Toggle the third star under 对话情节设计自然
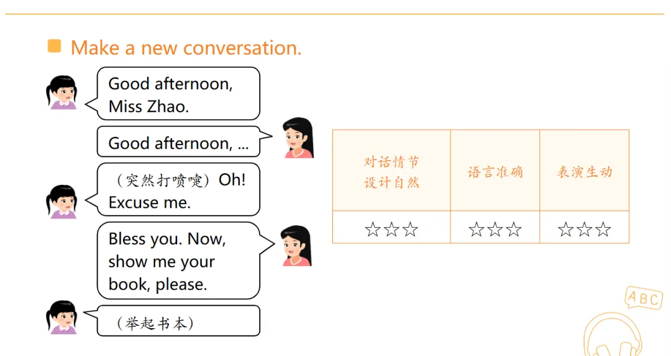Screen dimensions: 671x356 (410, 229)
